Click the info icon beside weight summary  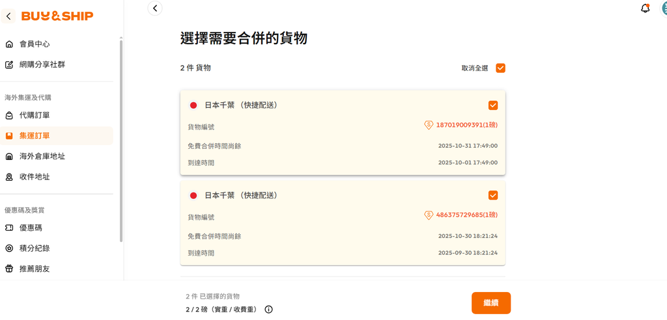point(268,310)
